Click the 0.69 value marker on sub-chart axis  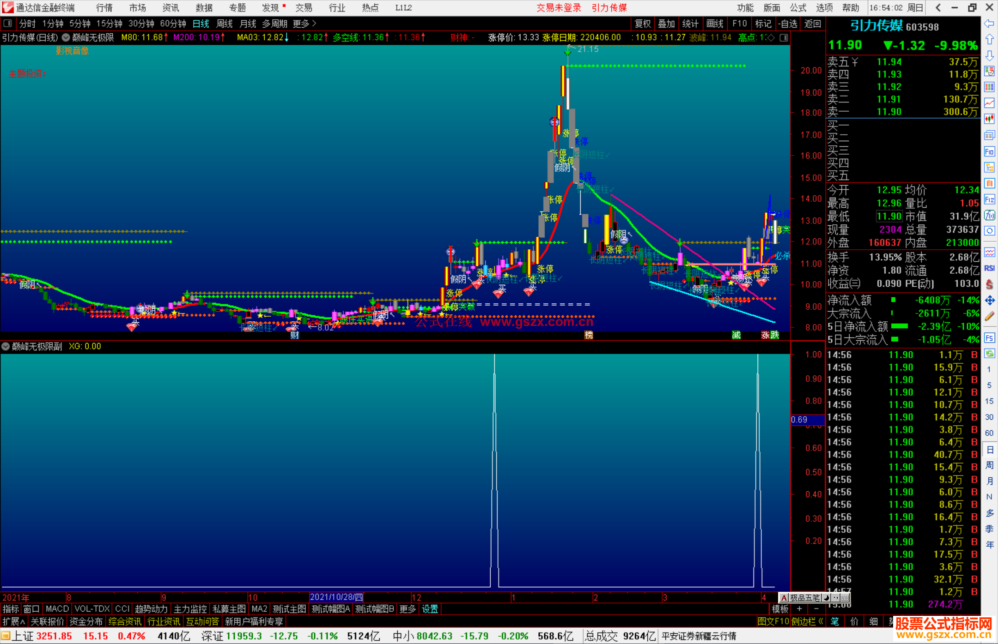coord(808,420)
